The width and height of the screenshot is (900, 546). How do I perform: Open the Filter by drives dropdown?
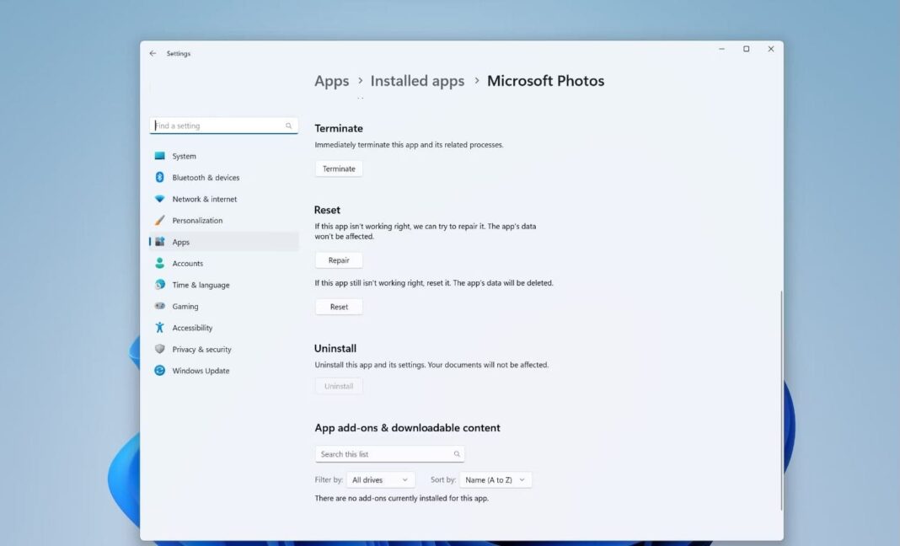click(x=380, y=479)
